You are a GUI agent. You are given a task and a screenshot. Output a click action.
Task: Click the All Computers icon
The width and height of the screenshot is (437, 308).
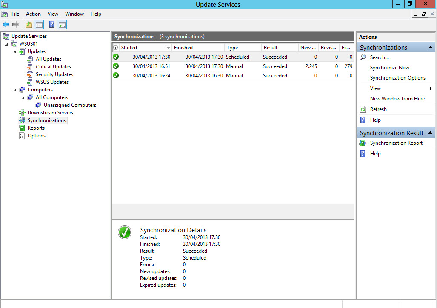30,97
